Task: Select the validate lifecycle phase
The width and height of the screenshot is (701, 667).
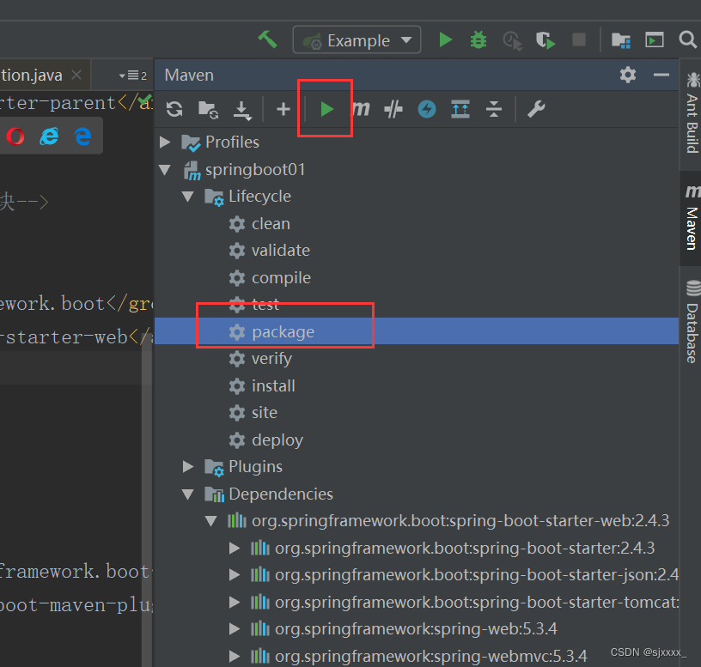Action: 280,250
